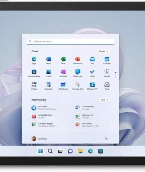Open the Utilities folder icon
This screenshot has height=172, width=145.
pos(34,86)
